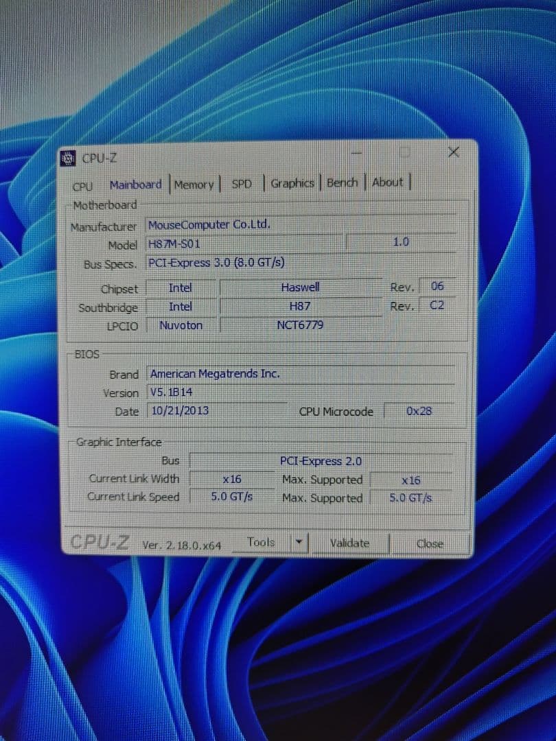556x741 pixels.
Task: Click the BIOS date 10/21/2013
Action: point(217,410)
